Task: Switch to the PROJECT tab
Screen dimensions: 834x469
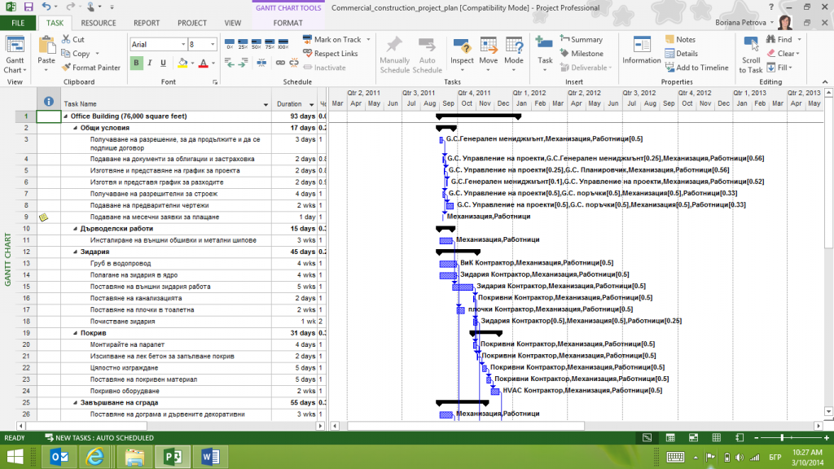Action: tap(192, 23)
